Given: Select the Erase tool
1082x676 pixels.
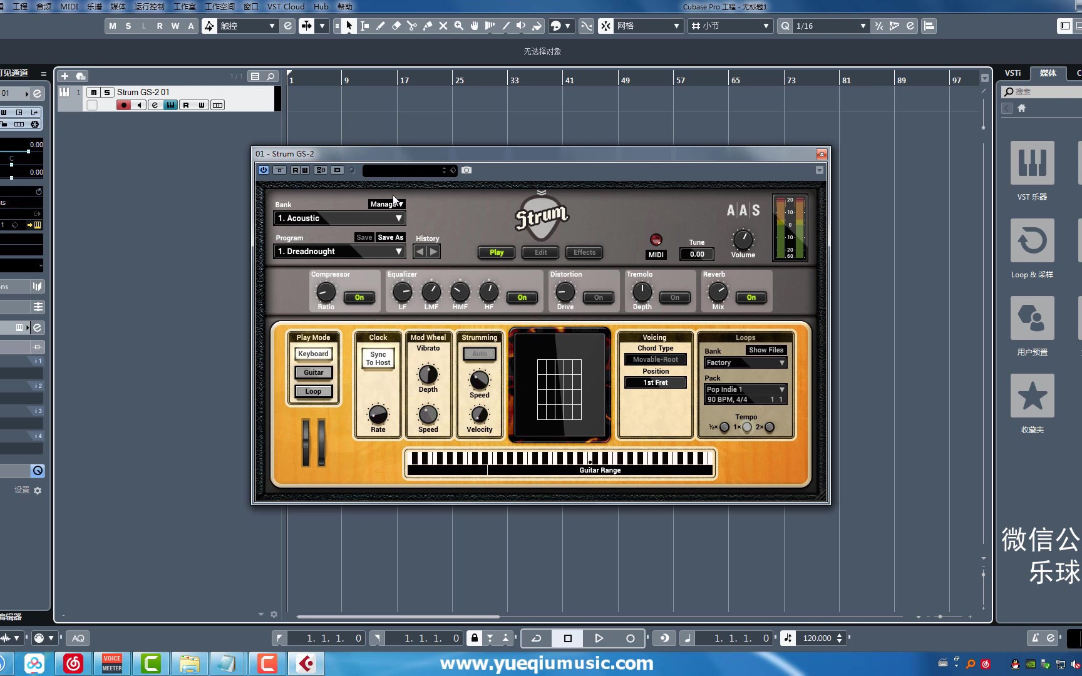Looking at the screenshot, I should [396, 26].
